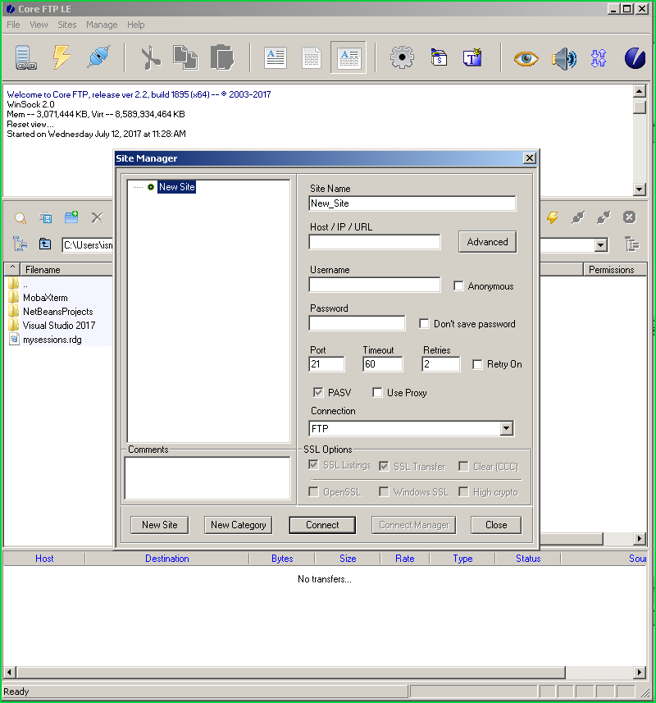Toggle SSL Listings checkbox
The height and width of the screenshot is (703, 656).
314,465
